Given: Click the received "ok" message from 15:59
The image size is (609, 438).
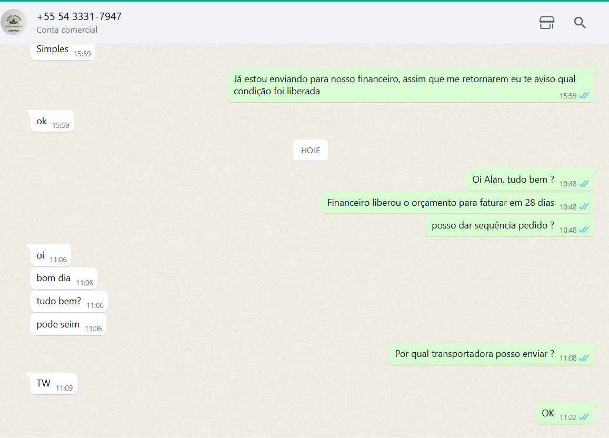Looking at the screenshot, I should (42, 121).
